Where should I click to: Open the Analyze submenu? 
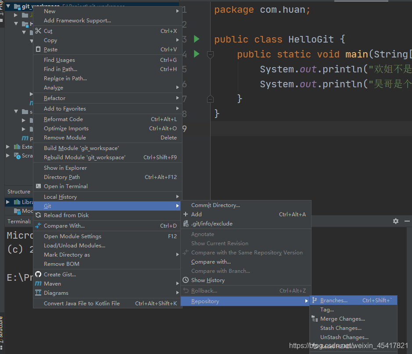(108, 87)
